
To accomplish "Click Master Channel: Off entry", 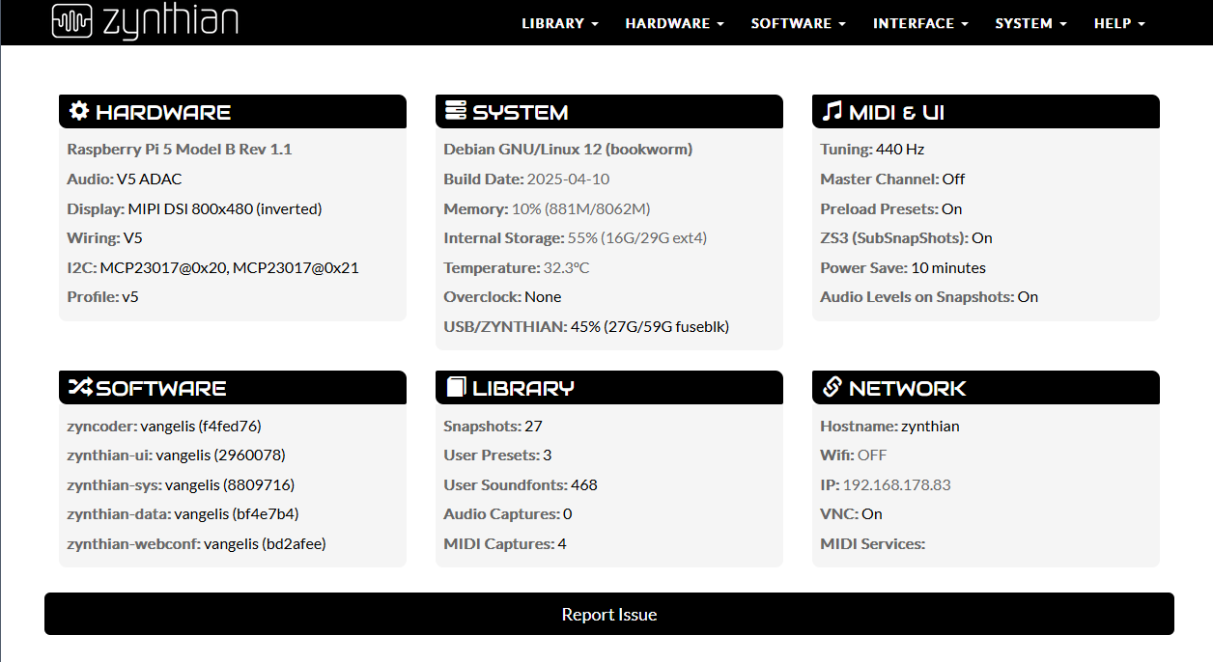I will [x=892, y=179].
